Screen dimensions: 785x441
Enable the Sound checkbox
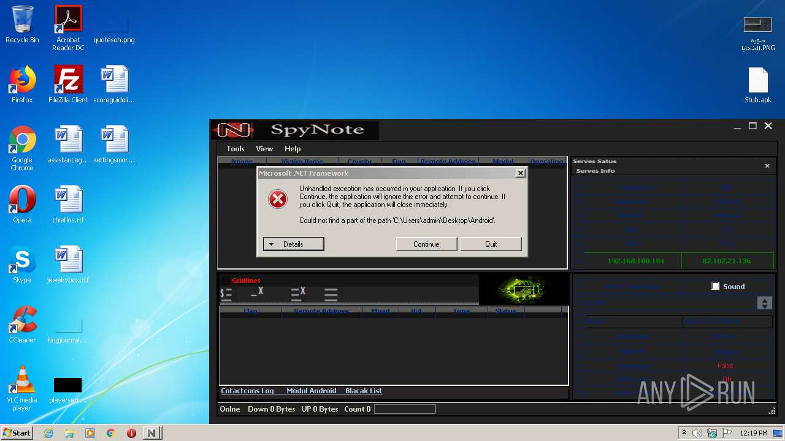[715, 286]
